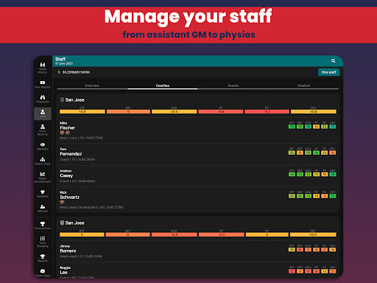Open the Team Standing list
Screen dimensions: 377x283
pos(43,242)
